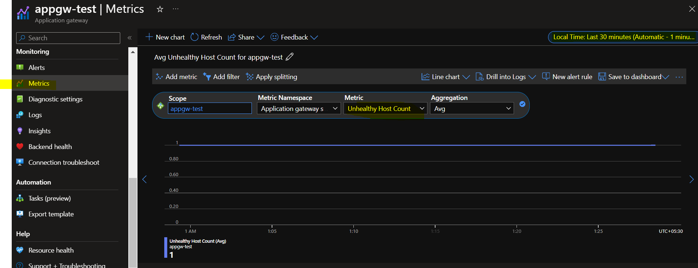This screenshot has width=698, height=268.
Task: Open Alerts in the Monitoring section
Action: [x=36, y=67]
